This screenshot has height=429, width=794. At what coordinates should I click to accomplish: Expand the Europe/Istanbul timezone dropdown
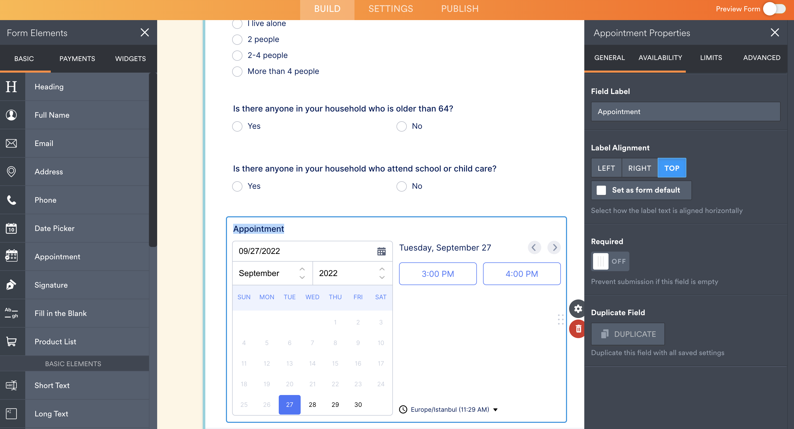pos(495,410)
